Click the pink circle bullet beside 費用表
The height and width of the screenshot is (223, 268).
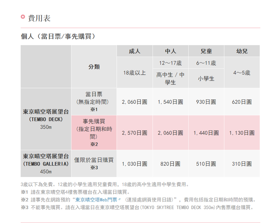[x=23, y=17]
